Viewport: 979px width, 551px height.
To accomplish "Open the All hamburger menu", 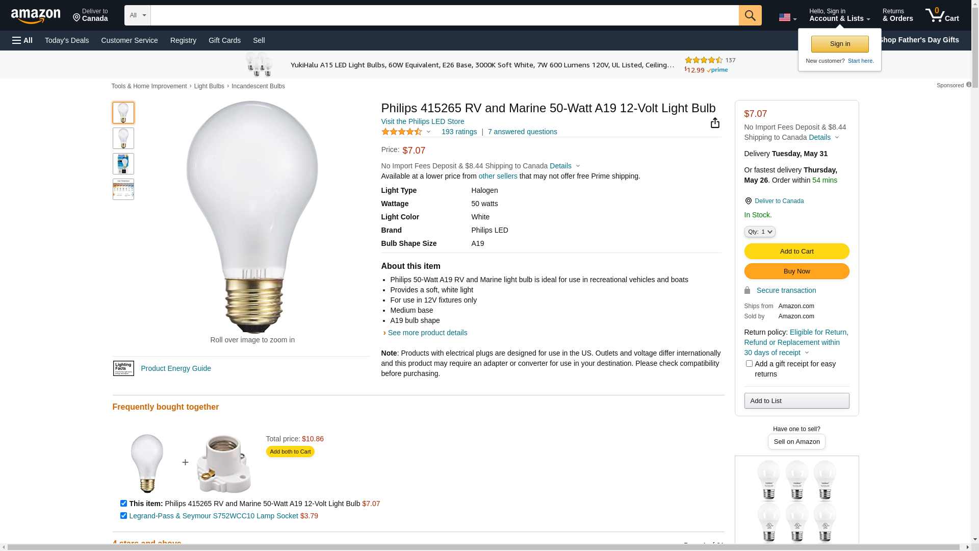I will tap(22, 40).
